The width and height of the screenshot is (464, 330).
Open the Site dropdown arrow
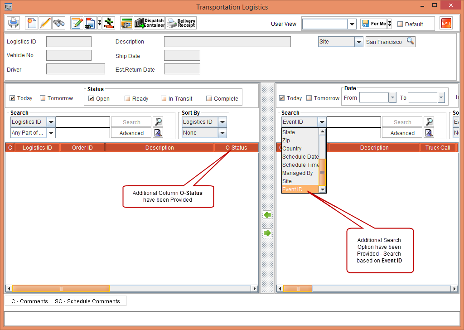tap(359, 42)
